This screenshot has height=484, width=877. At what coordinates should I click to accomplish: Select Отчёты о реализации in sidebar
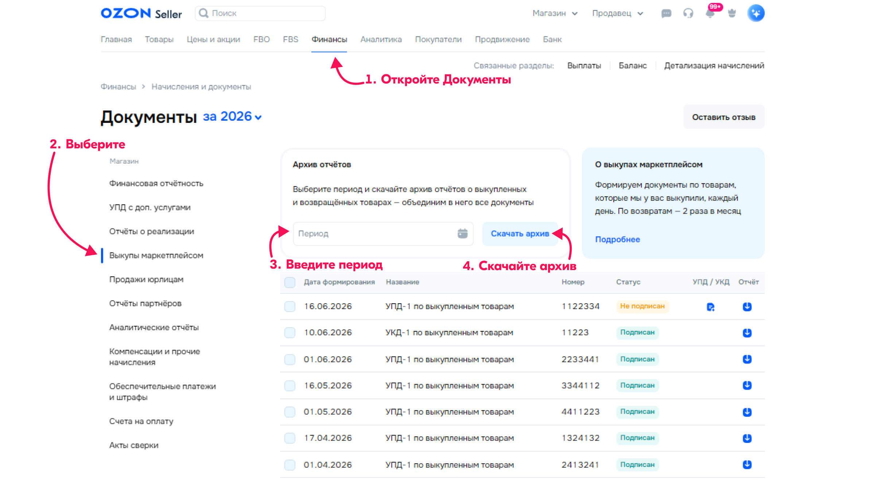(x=152, y=231)
